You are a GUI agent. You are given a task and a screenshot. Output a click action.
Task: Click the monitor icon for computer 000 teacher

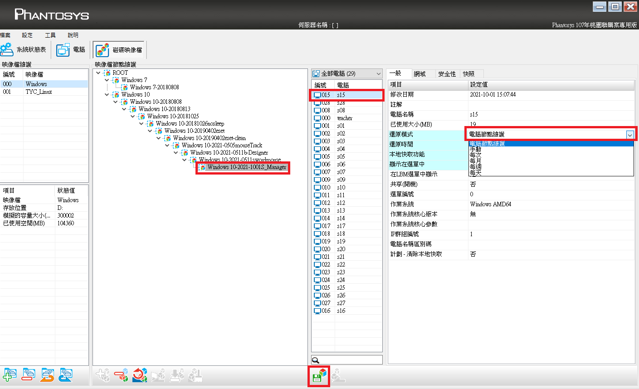pyautogui.click(x=317, y=118)
